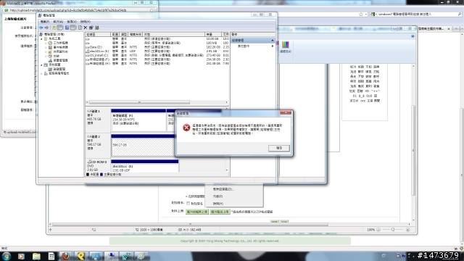The height and width of the screenshot is (261, 464).
Task: Click the 檔案系統 column header in volume list
Action: click(x=136, y=34)
